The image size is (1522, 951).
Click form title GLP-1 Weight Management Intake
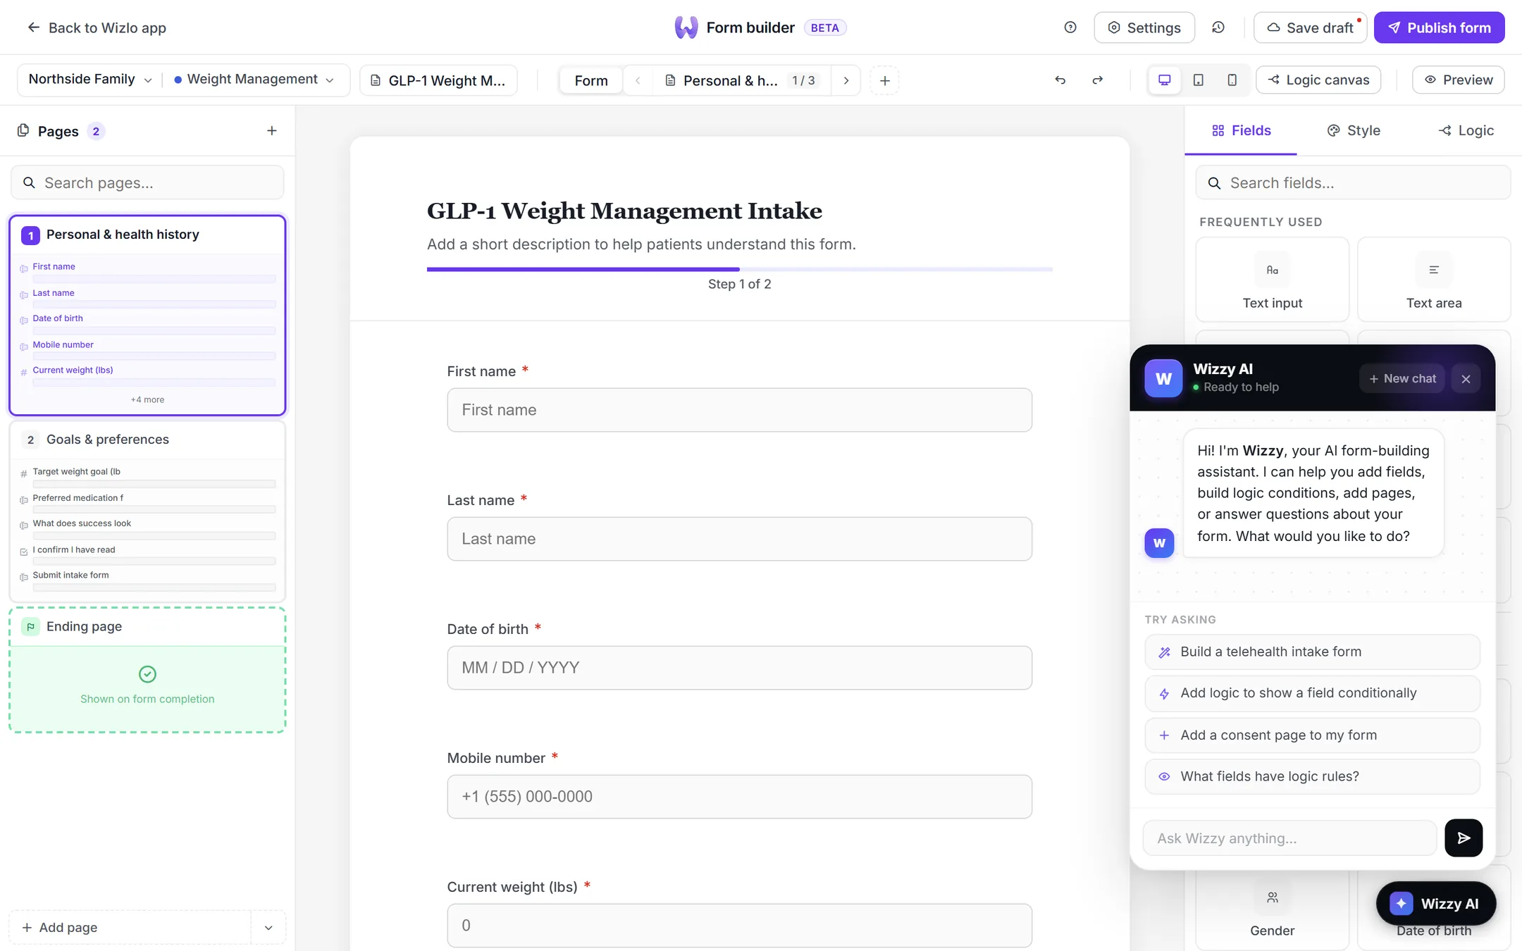(x=624, y=211)
